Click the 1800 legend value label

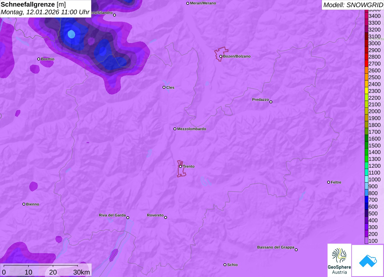tap(374, 125)
